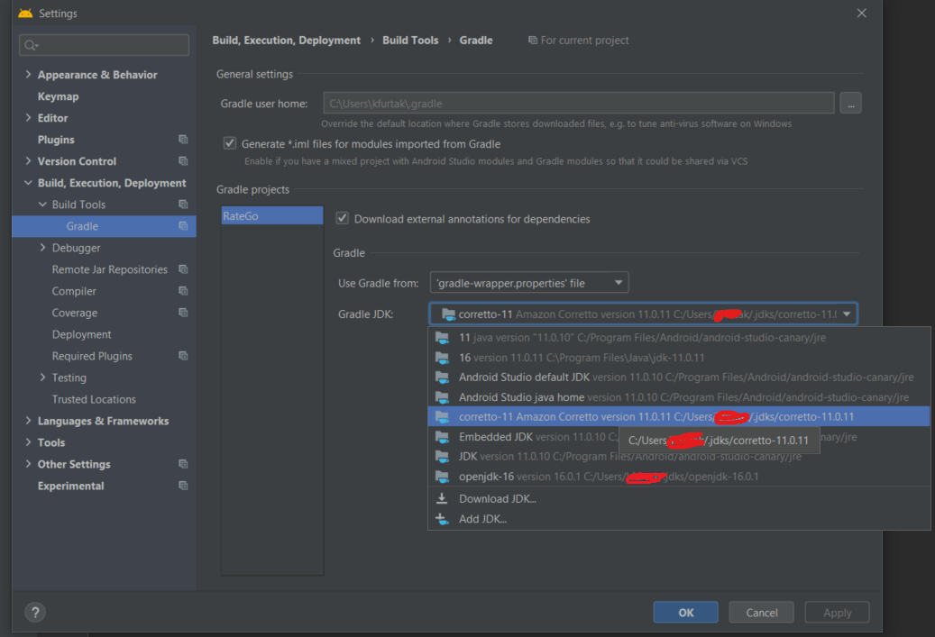Screen dimensions: 935x637
Task: Close the Gradle JDK combo box arrow
Action: click(847, 314)
